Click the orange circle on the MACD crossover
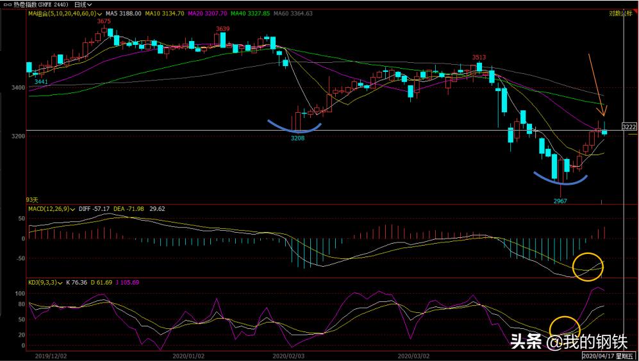The image size is (639, 361). pyautogui.click(x=588, y=267)
